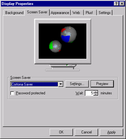Enable Password protected checkbox
126x139 pixels.
(x=12, y=93)
